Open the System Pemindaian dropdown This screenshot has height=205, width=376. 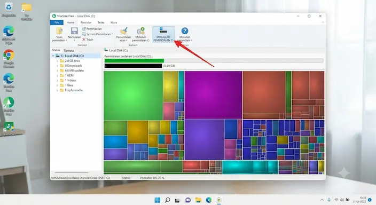(97, 34)
